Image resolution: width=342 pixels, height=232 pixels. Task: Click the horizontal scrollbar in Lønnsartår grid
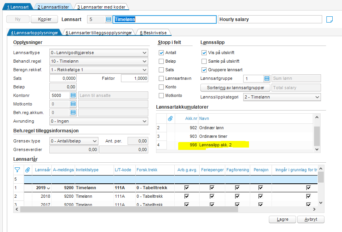point(128,209)
